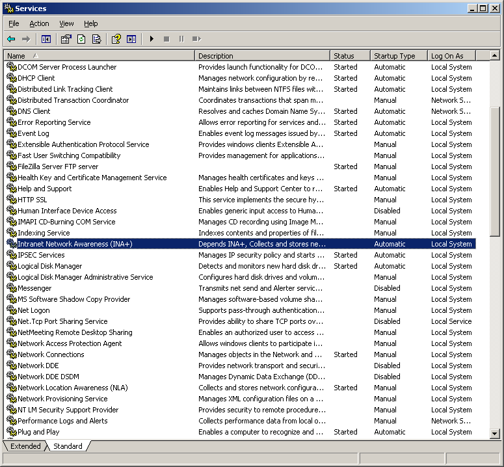The width and height of the screenshot is (504, 467).
Task: Select NT LM Security Support Provider
Action: pos(241,410)
